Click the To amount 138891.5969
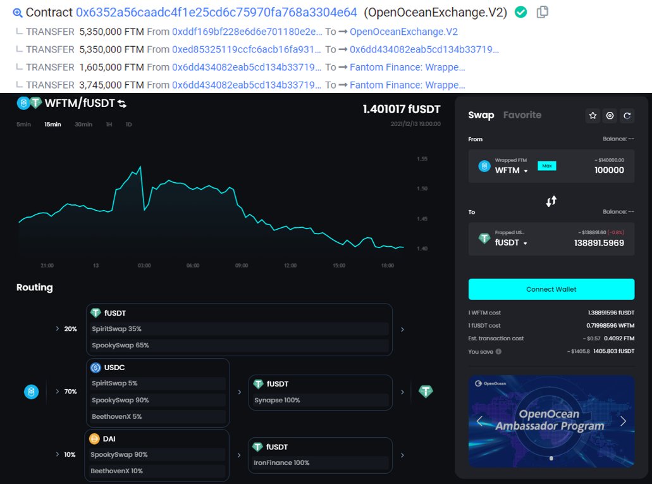The height and width of the screenshot is (484, 652). 599,243
